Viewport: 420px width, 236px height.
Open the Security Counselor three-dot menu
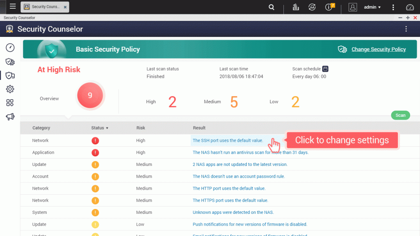[406, 29]
